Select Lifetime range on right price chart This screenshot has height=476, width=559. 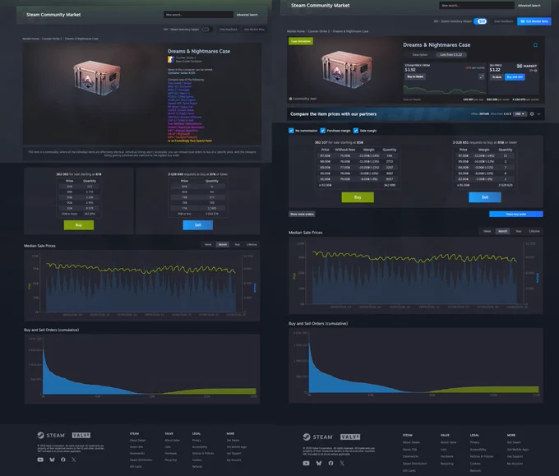coord(534,231)
